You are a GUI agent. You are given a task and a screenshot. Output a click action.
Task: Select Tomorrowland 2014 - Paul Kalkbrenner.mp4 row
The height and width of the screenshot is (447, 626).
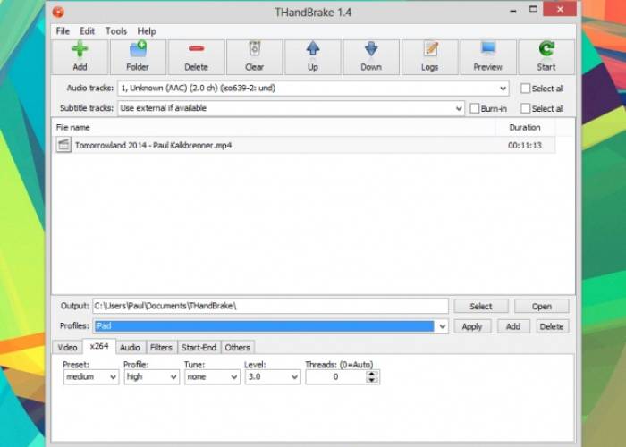point(306,145)
